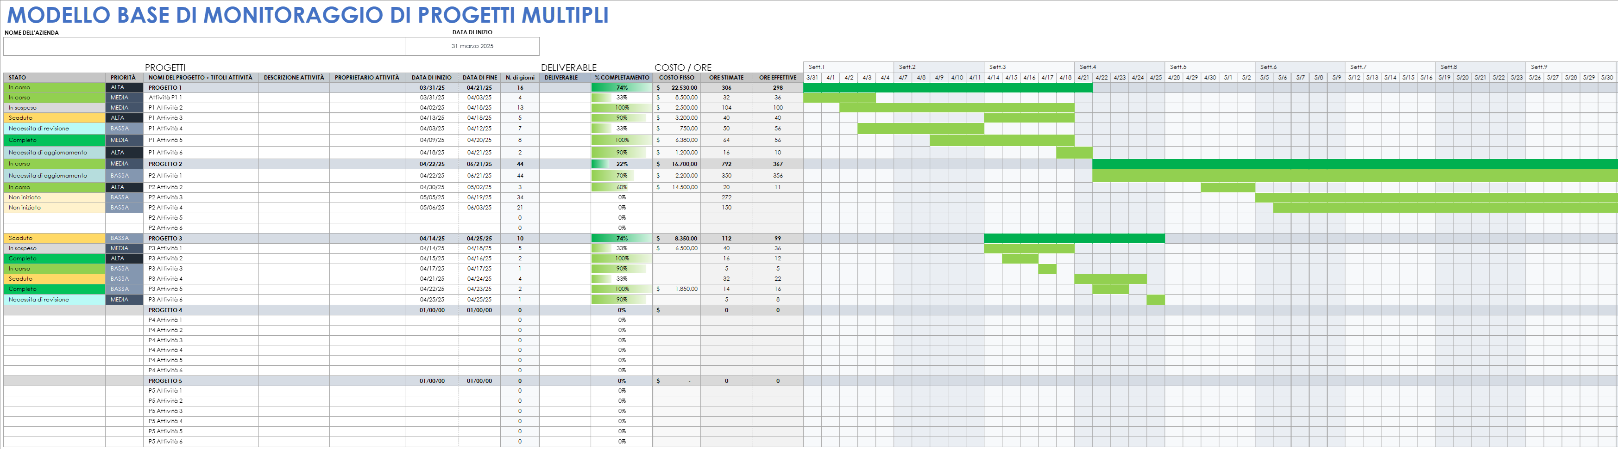The image size is (1618, 449).
Task: Click the NOME DELL'AZIENDA input field
Action: tap(201, 46)
